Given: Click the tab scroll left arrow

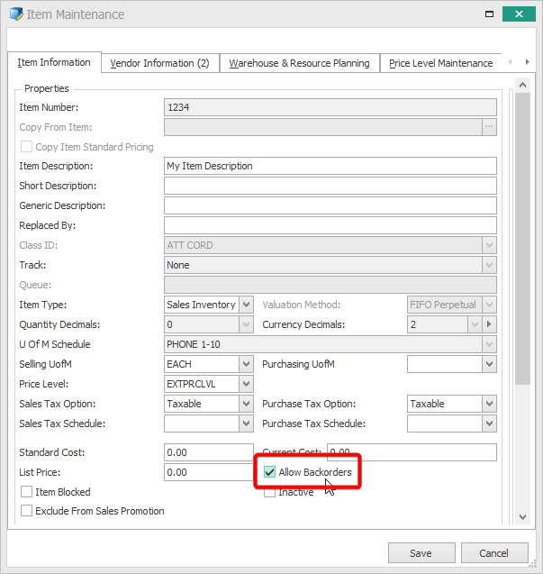Looking at the screenshot, I should [511, 62].
